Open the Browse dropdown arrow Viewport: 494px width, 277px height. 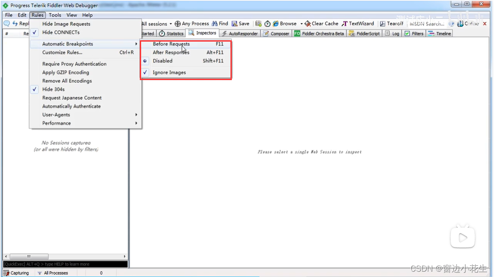pos(301,24)
